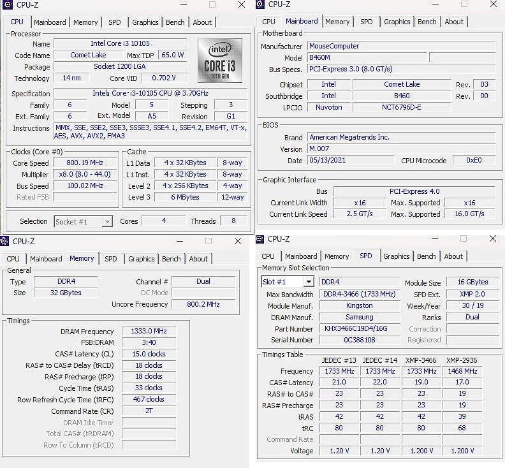Select Graphics tab in Mainboard window
The height and width of the screenshot is (468, 505).
397,22
